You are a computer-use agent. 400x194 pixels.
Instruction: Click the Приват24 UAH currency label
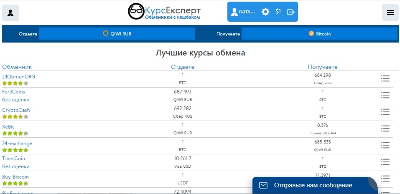(323, 133)
